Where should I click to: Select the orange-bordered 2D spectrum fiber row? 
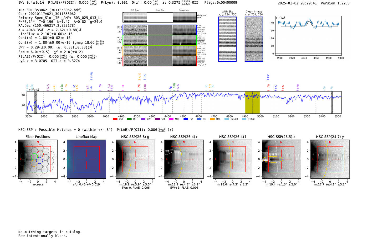[x=160, y=51]
